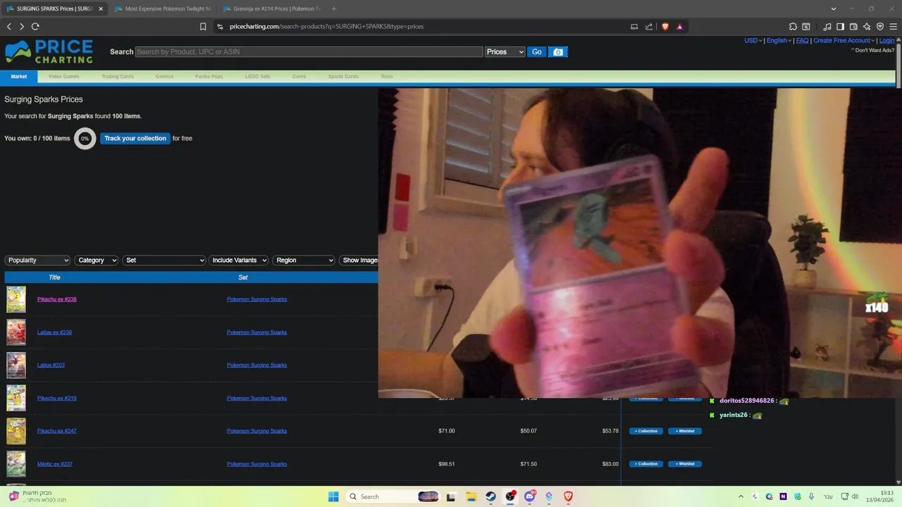Switch to Greninja ex #214 Prices browser tab
The width and height of the screenshot is (902, 507).
click(271, 8)
